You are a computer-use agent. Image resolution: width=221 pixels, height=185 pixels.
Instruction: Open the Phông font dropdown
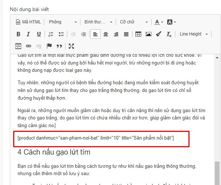(63, 22)
